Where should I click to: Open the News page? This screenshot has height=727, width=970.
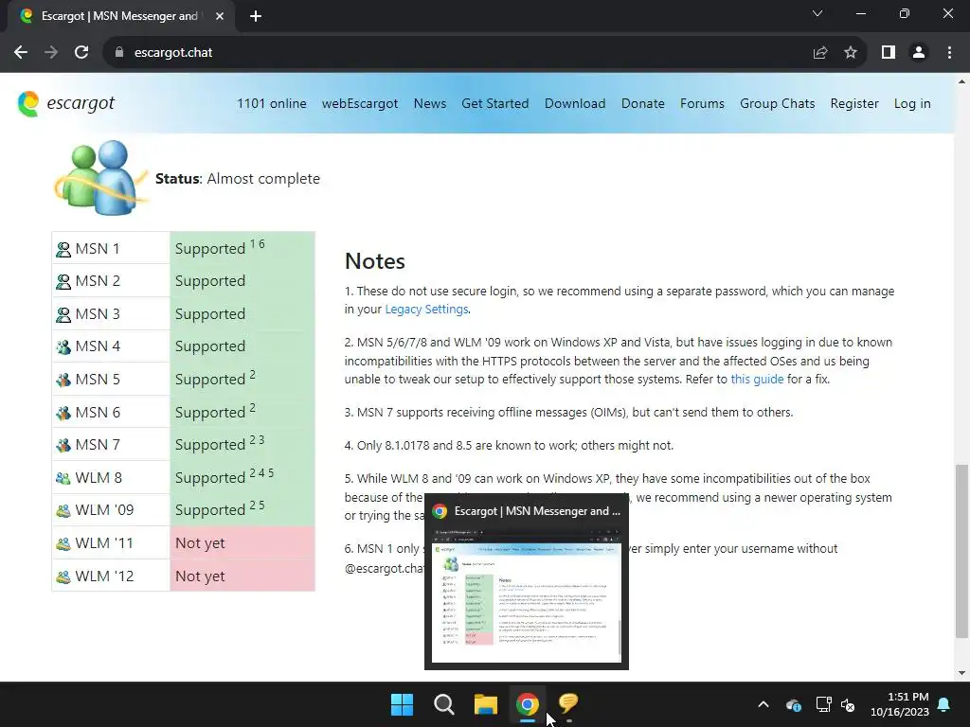pos(430,103)
